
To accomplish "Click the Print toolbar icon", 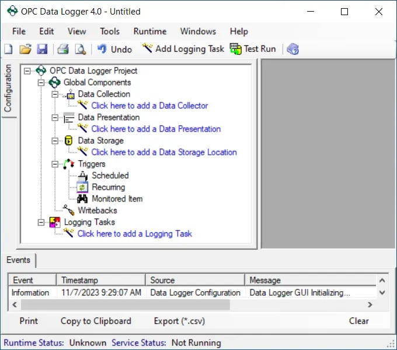I will point(63,50).
